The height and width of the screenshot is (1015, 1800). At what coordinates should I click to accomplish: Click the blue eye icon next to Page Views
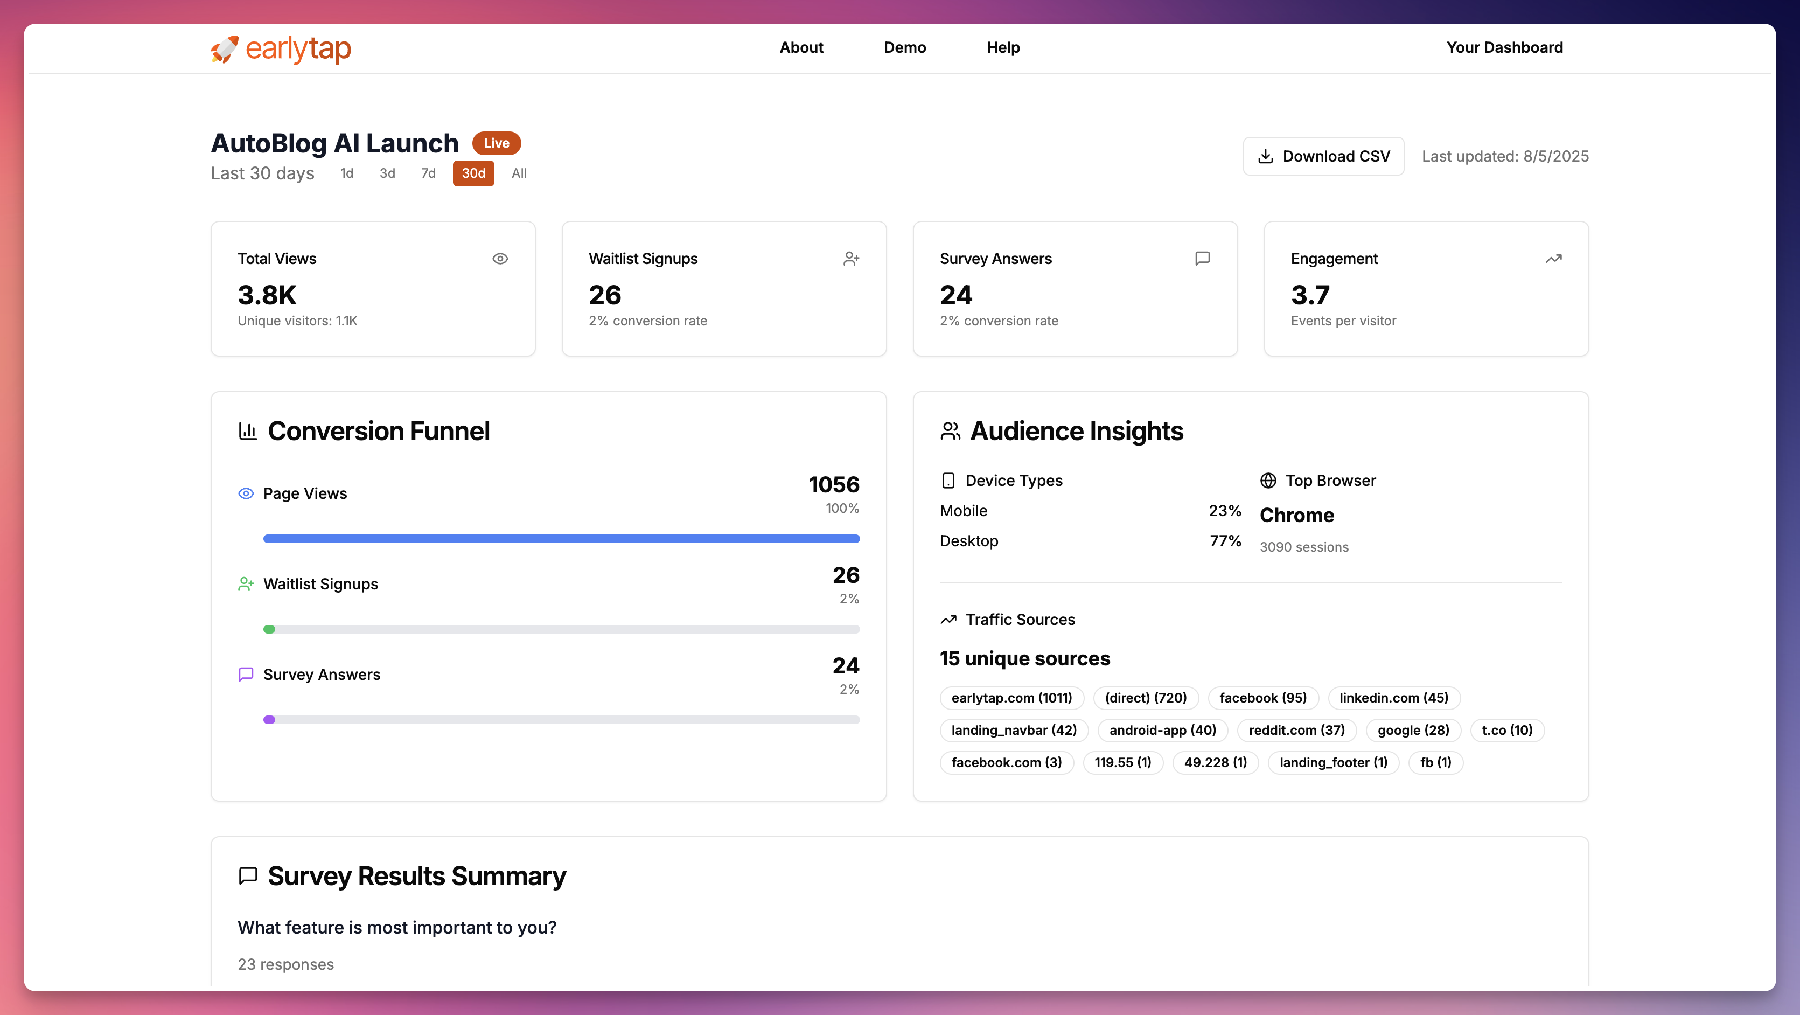246,493
